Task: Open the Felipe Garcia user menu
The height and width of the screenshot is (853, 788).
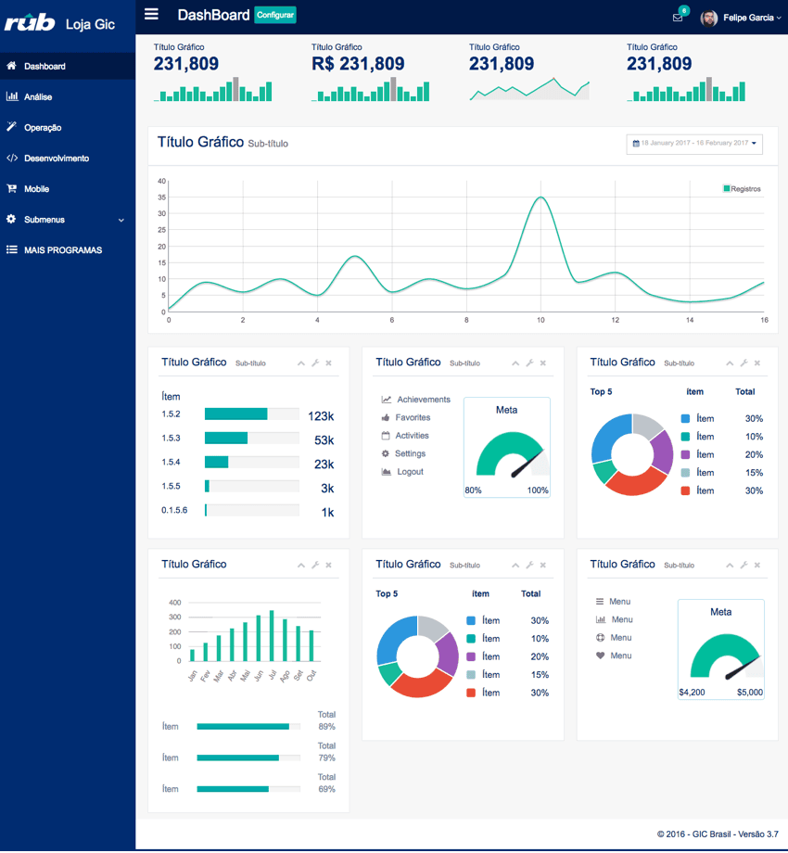Action: tap(742, 18)
